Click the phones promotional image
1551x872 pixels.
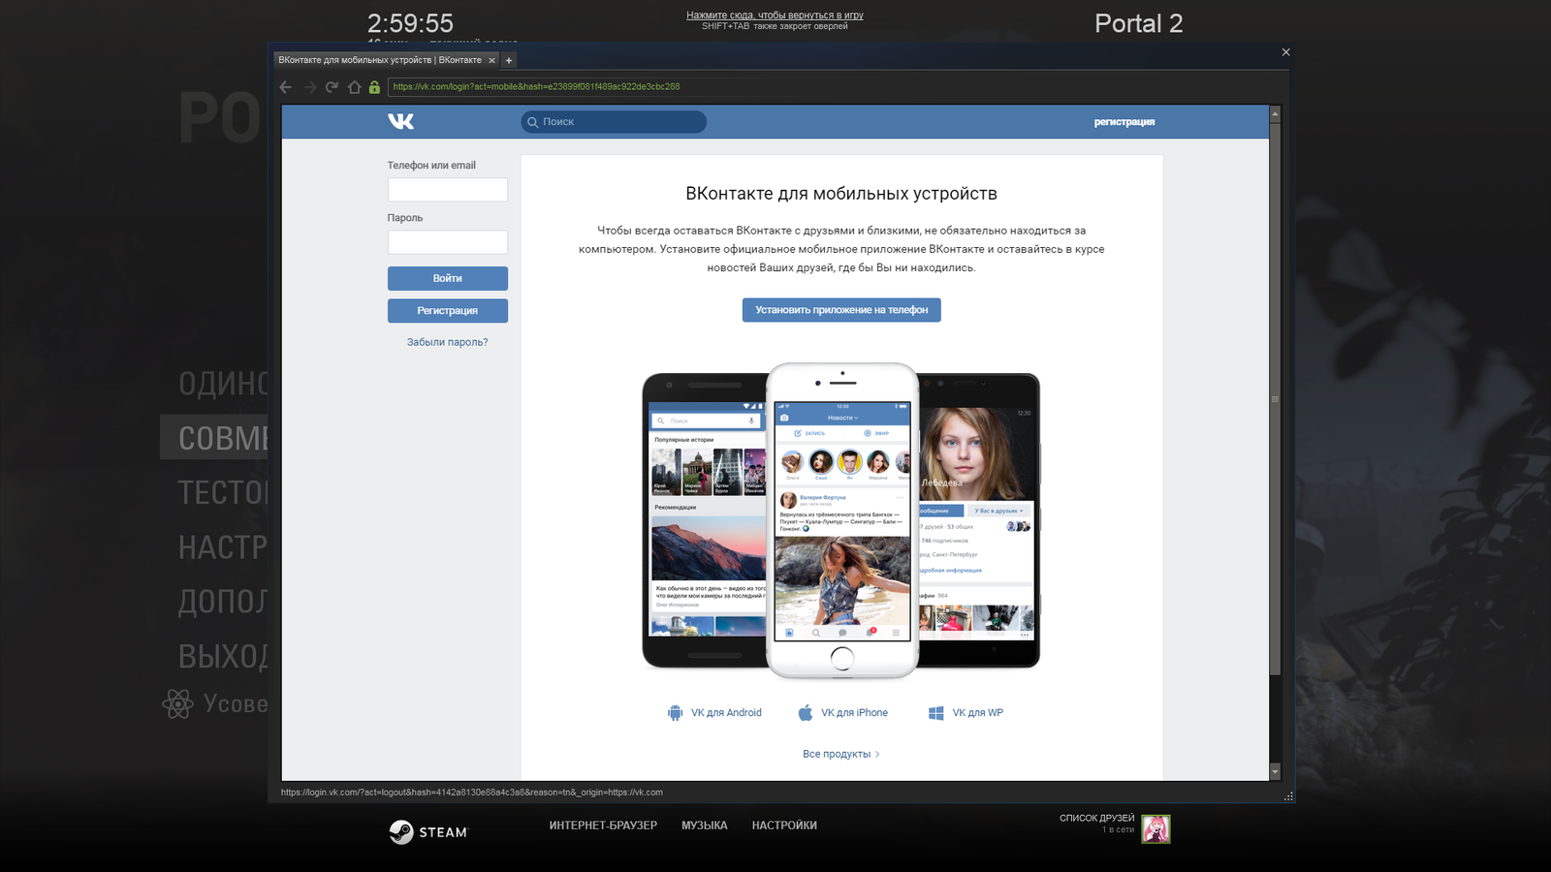(841, 521)
